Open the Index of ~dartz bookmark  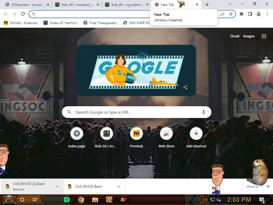(61, 23)
